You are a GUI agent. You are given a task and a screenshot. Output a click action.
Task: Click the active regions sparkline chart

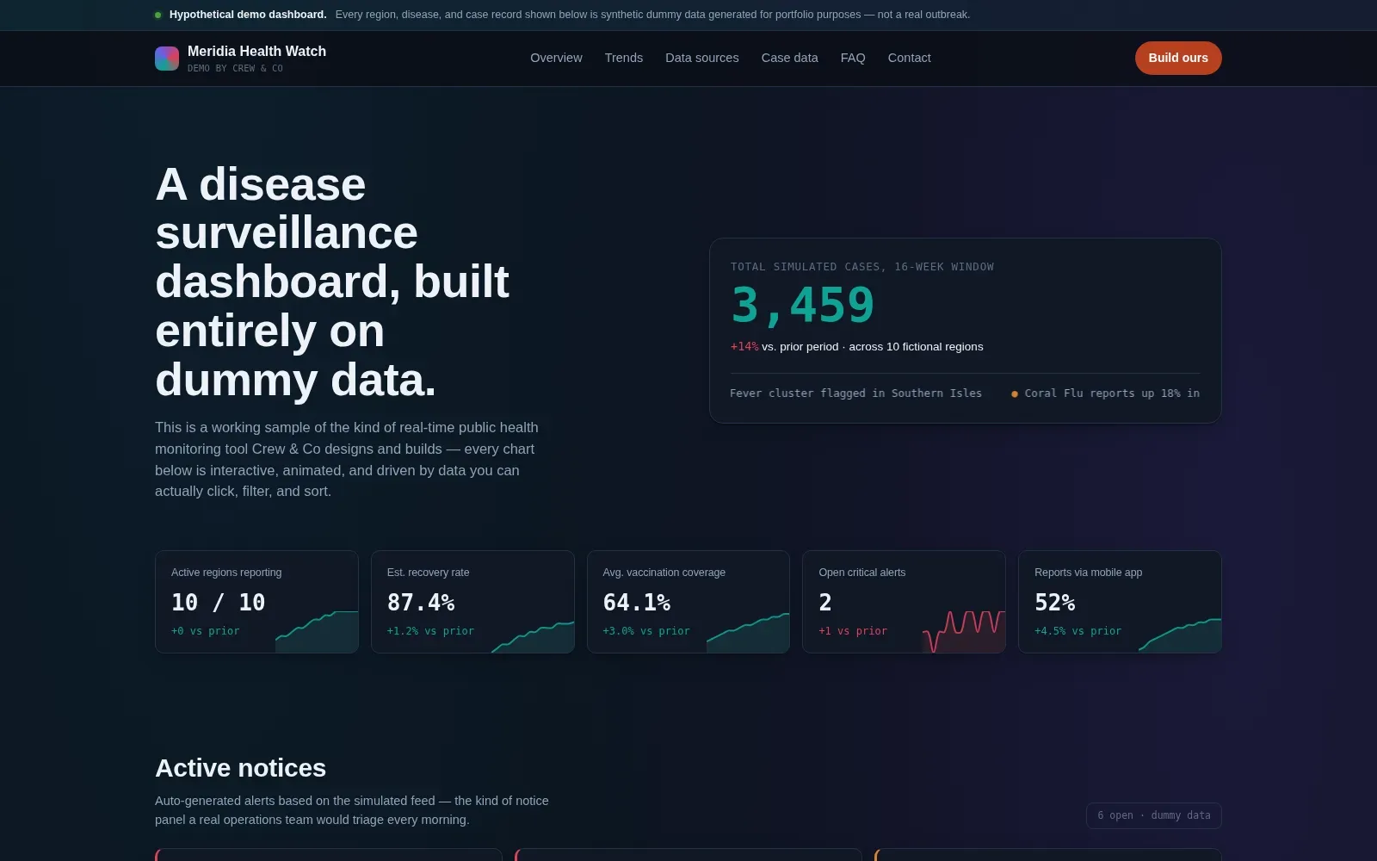click(317, 631)
